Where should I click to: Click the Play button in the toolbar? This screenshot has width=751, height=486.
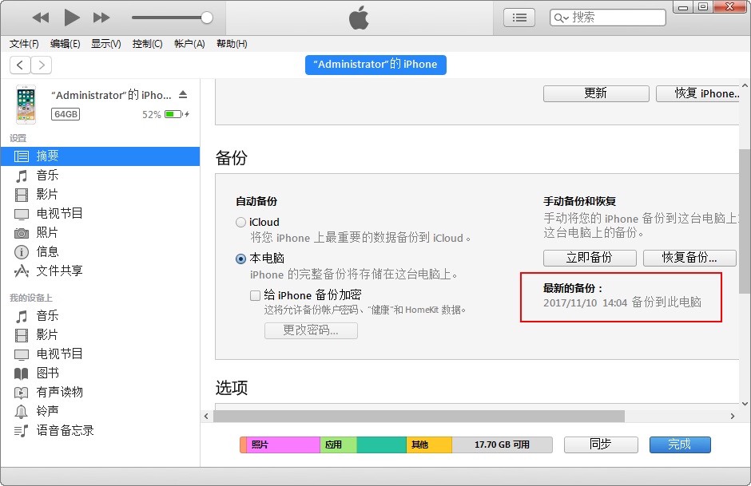[x=72, y=17]
